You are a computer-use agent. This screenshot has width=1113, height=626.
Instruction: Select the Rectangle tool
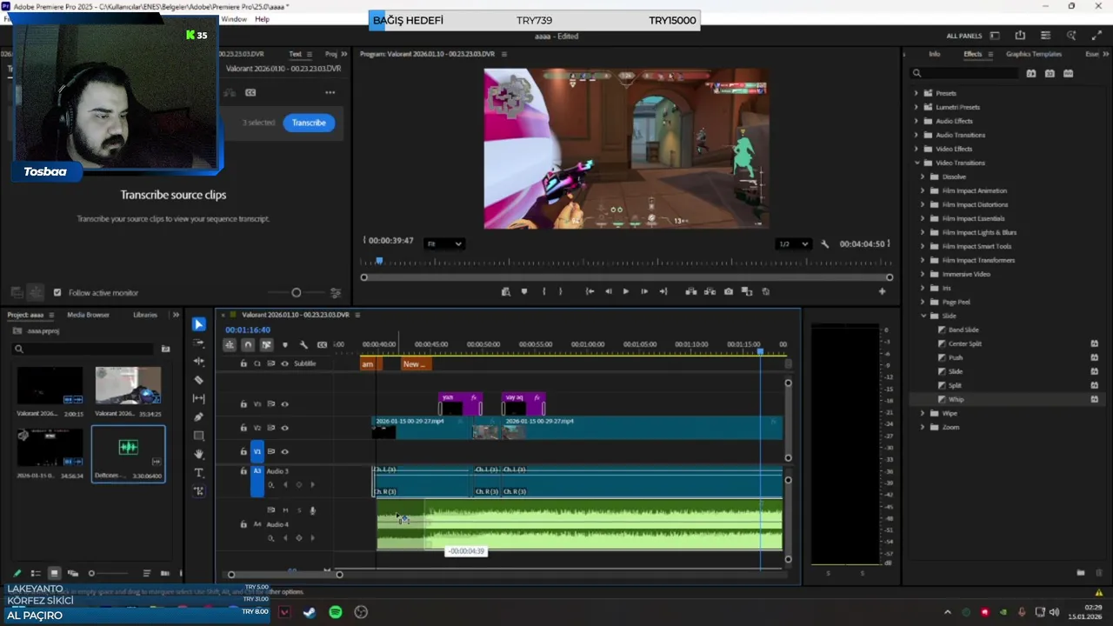(198, 436)
